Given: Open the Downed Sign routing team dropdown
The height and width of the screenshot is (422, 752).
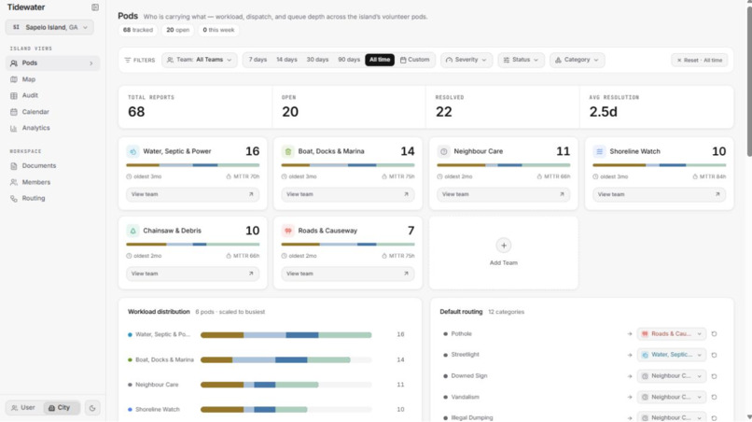Looking at the screenshot, I should pyautogui.click(x=672, y=376).
